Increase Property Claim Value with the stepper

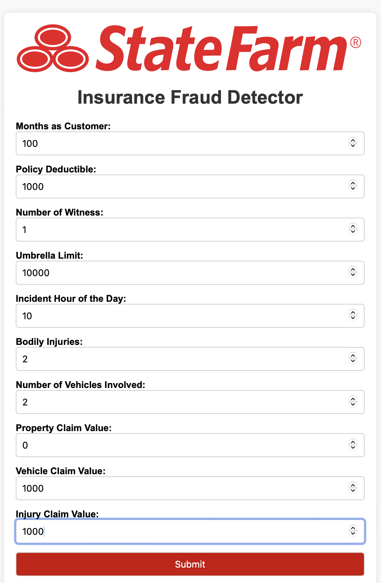tap(353, 443)
